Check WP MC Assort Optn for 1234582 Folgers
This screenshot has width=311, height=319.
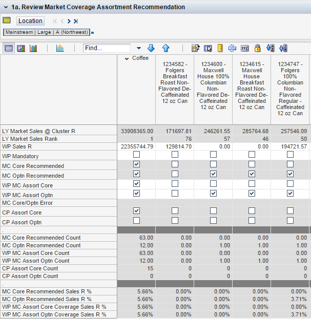click(175, 194)
